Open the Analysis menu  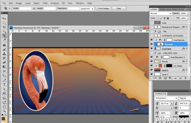coord(55,3)
